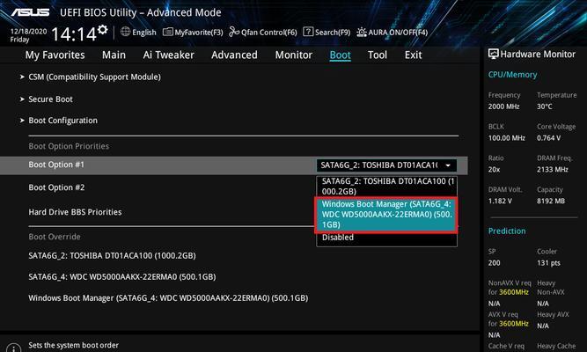Screen dimensions: 587x352
Task: Click the globe language icon
Action: click(x=126, y=32)
